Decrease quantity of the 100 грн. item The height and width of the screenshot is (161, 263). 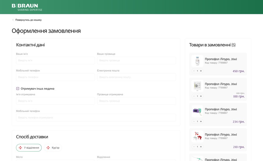[x=194, y=96]
